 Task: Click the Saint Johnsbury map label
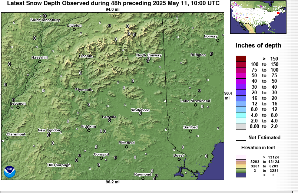point(45,20)
